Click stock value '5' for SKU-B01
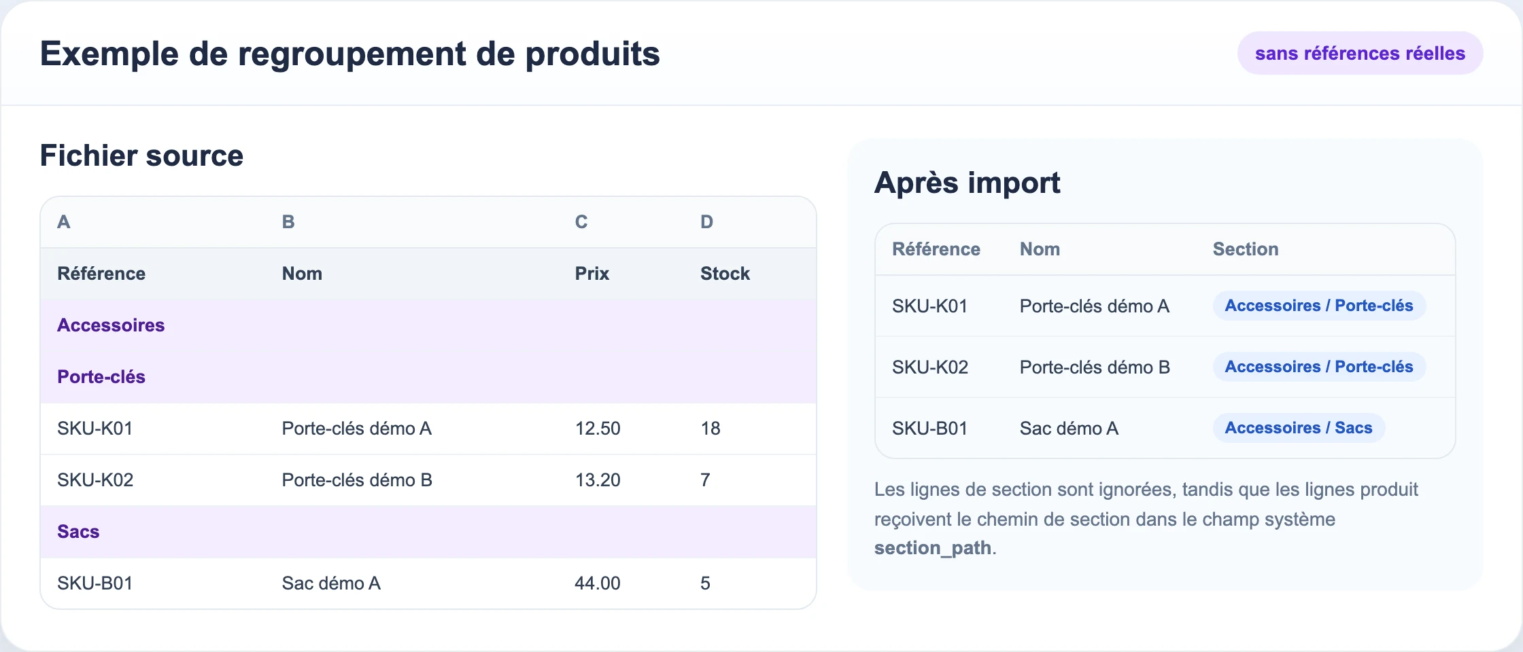 705,583
